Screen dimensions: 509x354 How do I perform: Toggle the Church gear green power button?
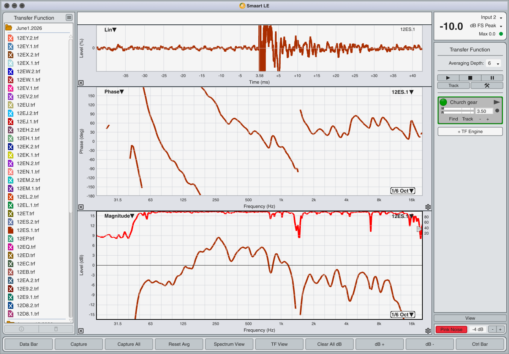coord(443,102)
